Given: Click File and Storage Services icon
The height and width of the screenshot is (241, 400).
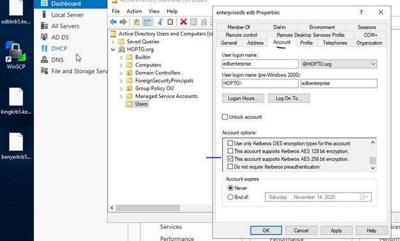Looking at the screenshot, I should (45, 71).
